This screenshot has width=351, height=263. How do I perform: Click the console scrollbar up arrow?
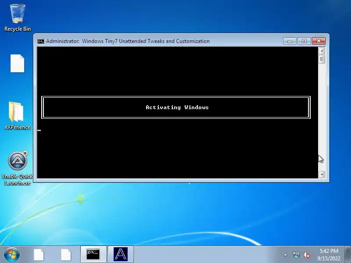click(322, 51)
